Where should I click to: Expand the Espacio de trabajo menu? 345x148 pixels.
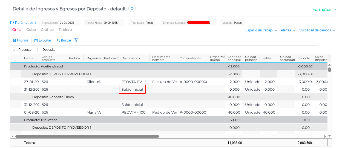(x=261, y=30)
